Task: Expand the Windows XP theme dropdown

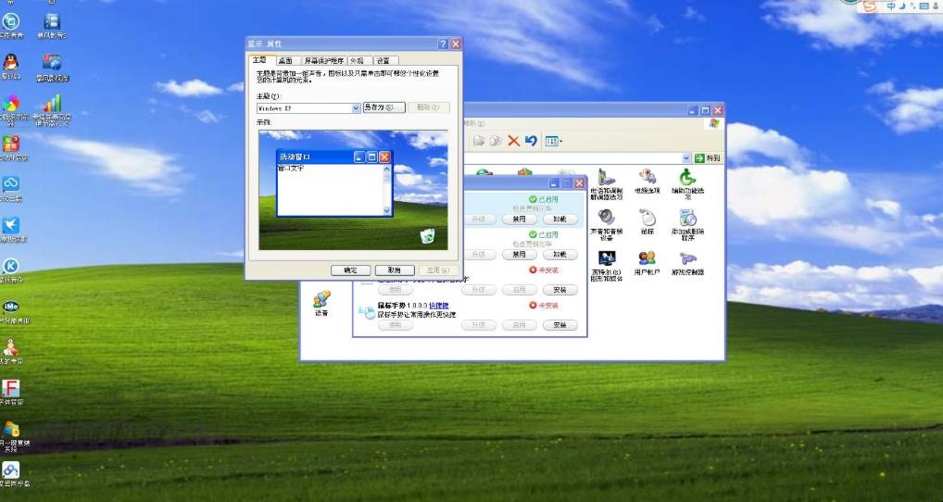Action: [356, 108]
